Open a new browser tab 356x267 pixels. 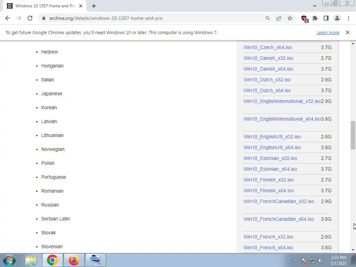point(94,6)
